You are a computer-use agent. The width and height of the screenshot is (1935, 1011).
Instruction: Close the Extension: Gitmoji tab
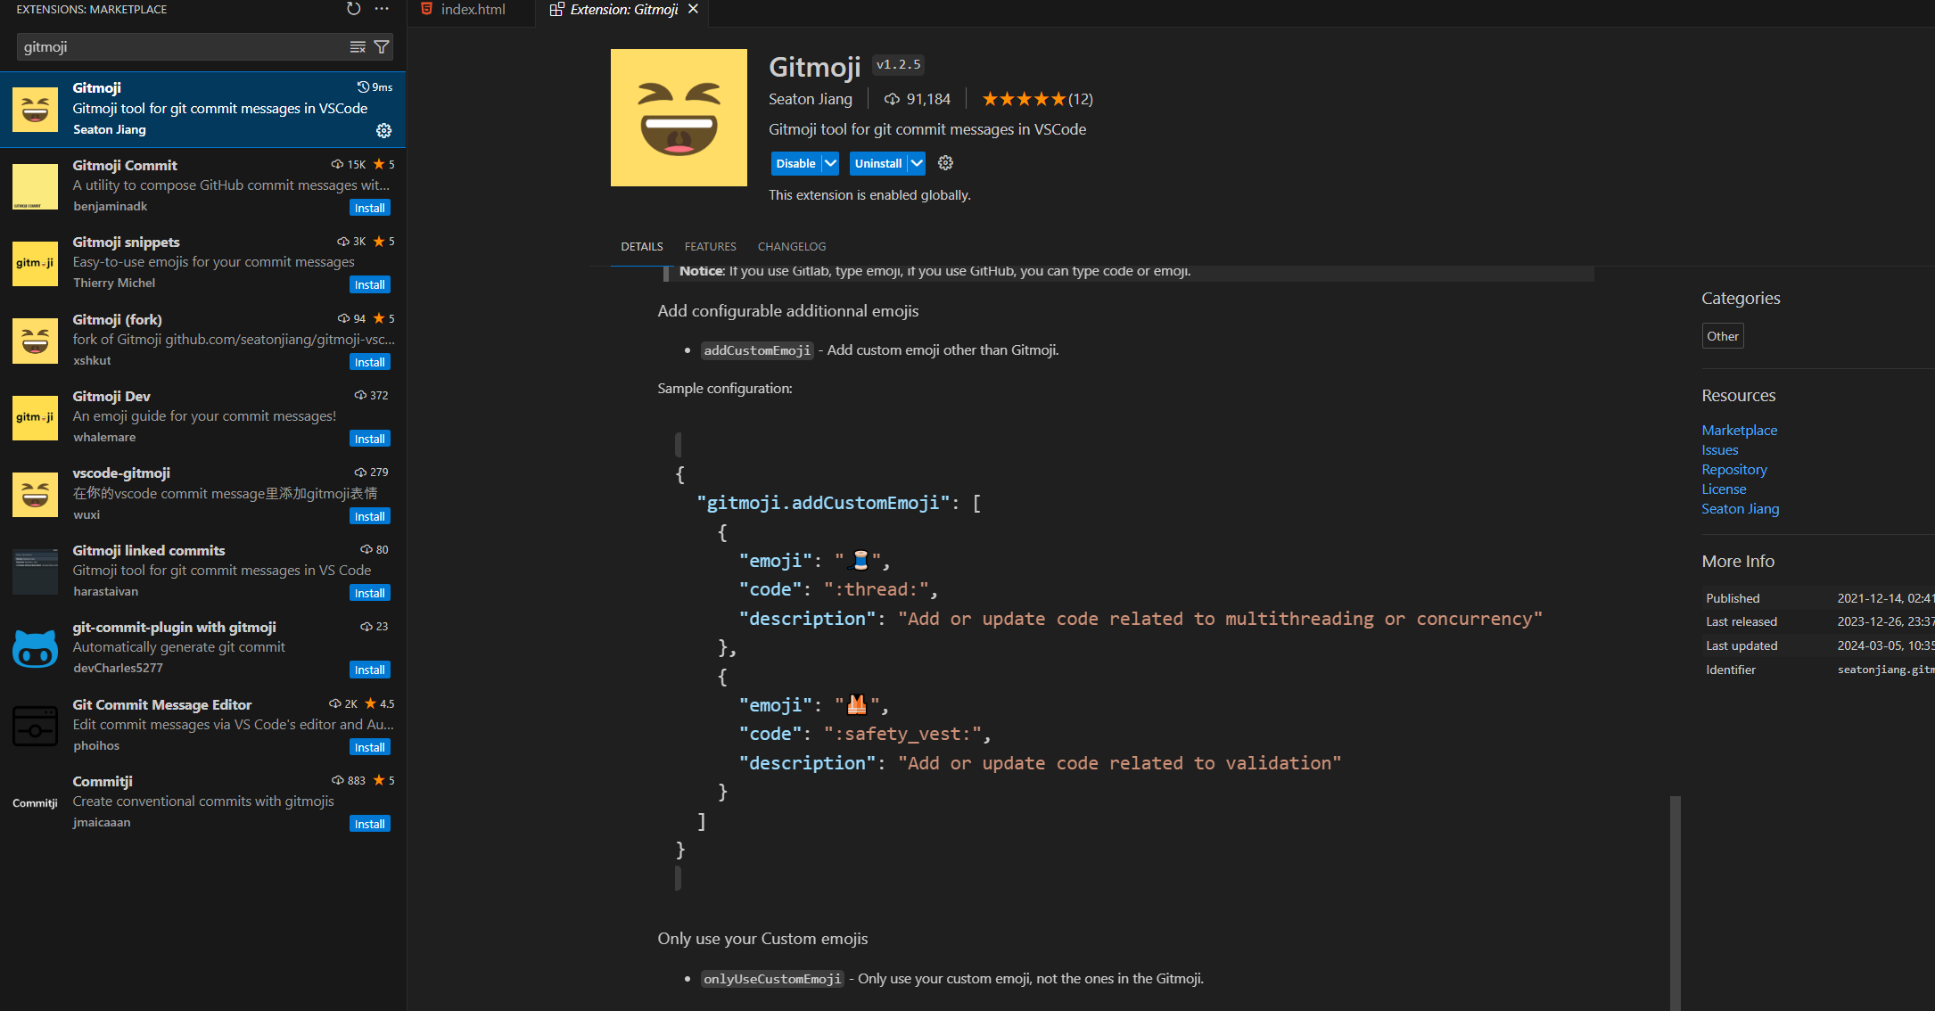(x=693, y=9)
